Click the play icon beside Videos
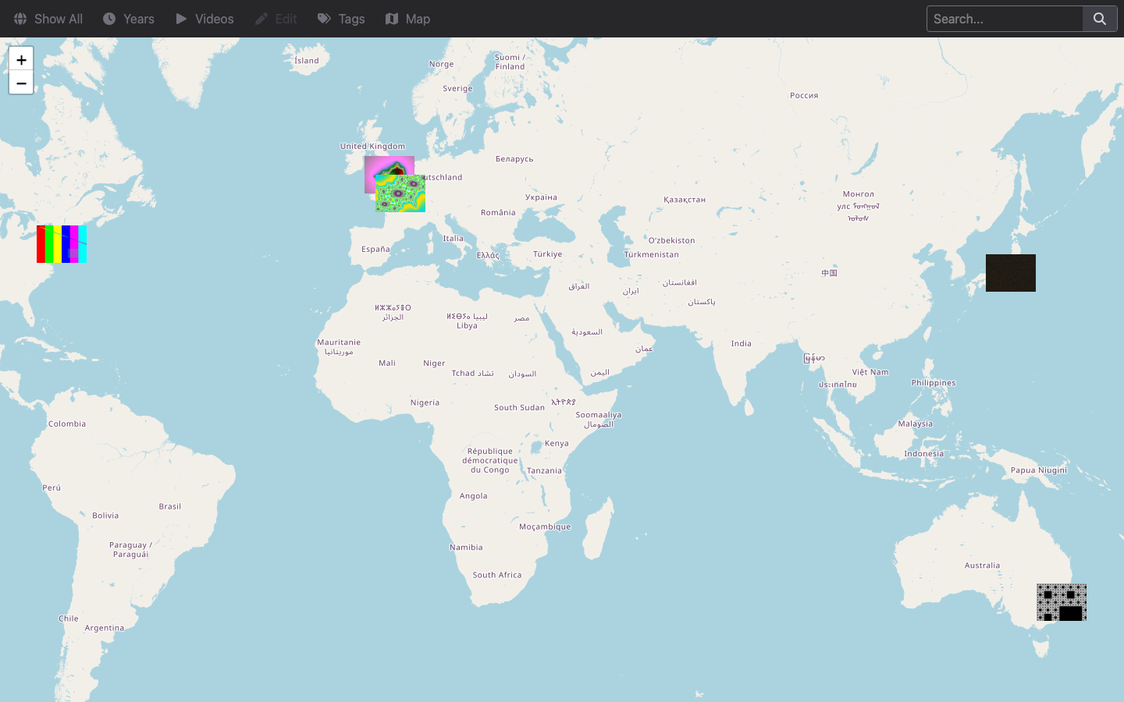This screenshot has width=1124, height=702. 181,19
